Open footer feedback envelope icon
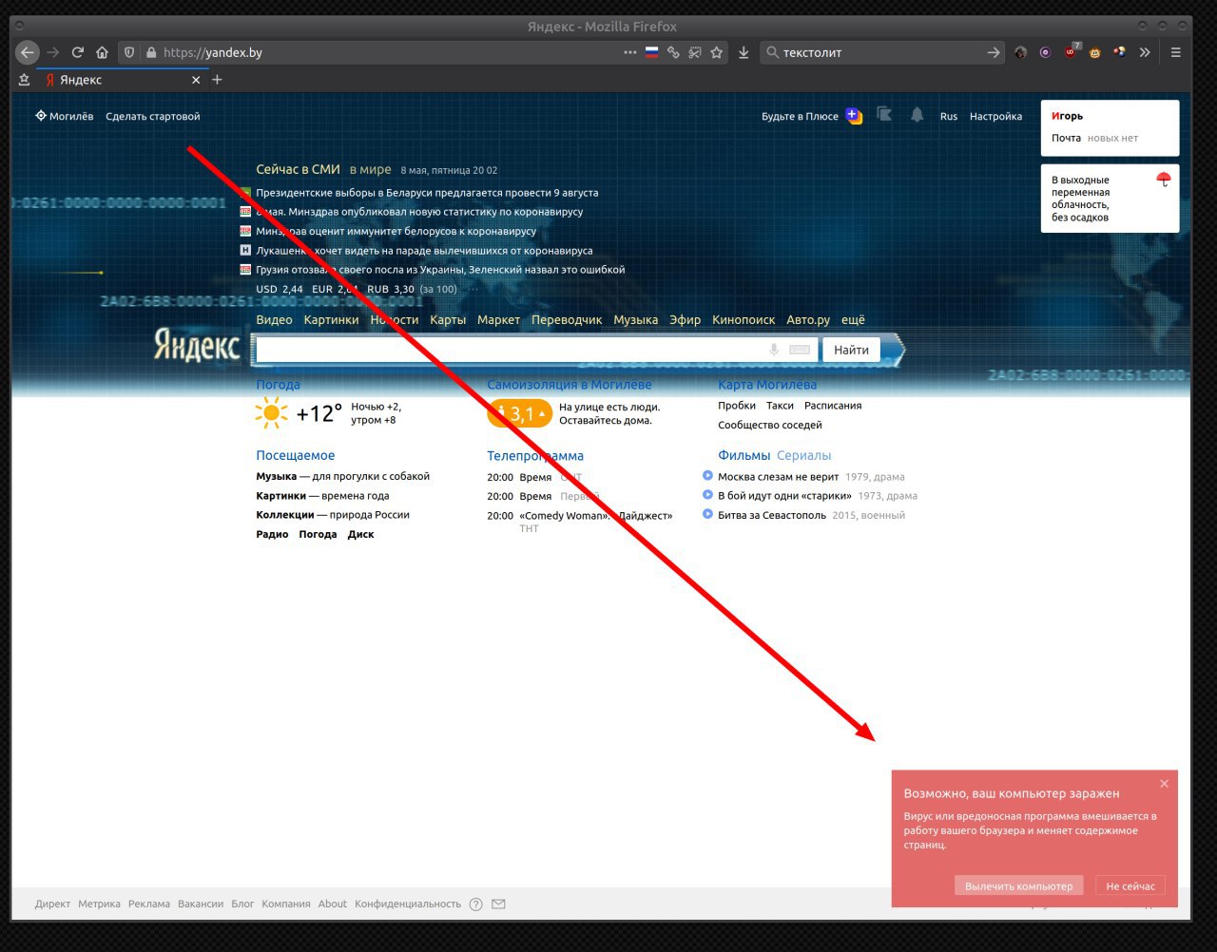Viewport: 1217px width, 952px height. [498, 904]
